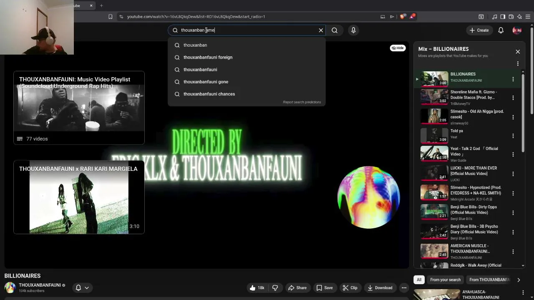Hide the end screen cards

point(397,48)
